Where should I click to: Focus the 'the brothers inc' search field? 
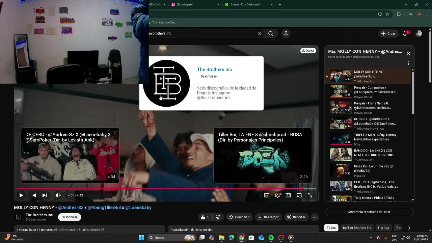point(202,33)
